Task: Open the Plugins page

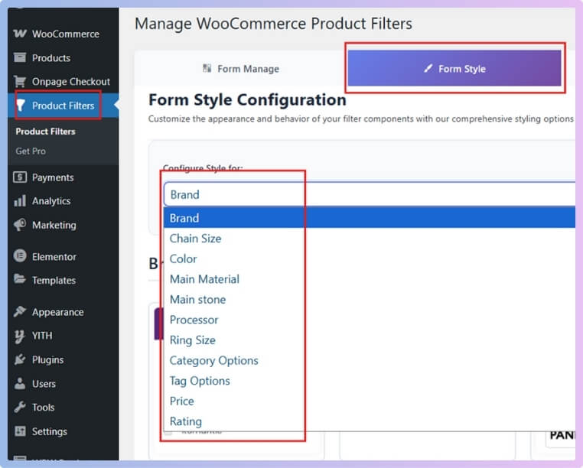Action: [x=64, y=359]
